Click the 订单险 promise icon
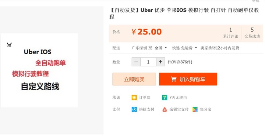This screenshot has width=265, height=139. coord(134,98)
